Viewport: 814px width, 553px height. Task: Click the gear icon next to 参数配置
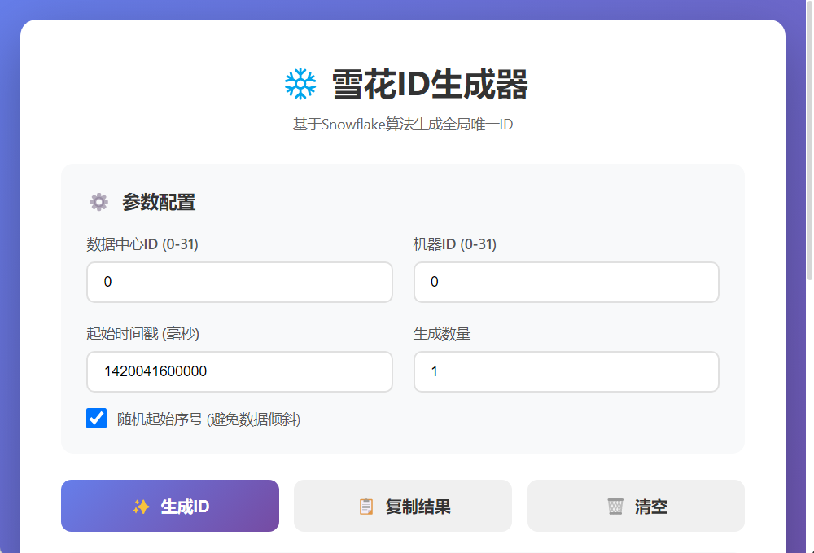(x=98, y=202)
